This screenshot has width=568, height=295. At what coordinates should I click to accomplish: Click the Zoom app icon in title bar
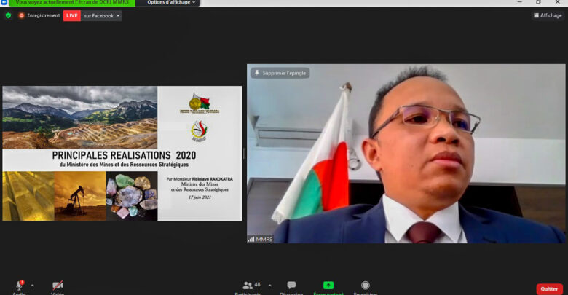[x=4, y=3]
